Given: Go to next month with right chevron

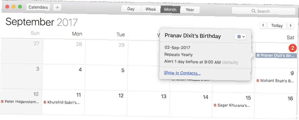Looking at the screenshot, I should pyautogui.click(x=290, y=26).
